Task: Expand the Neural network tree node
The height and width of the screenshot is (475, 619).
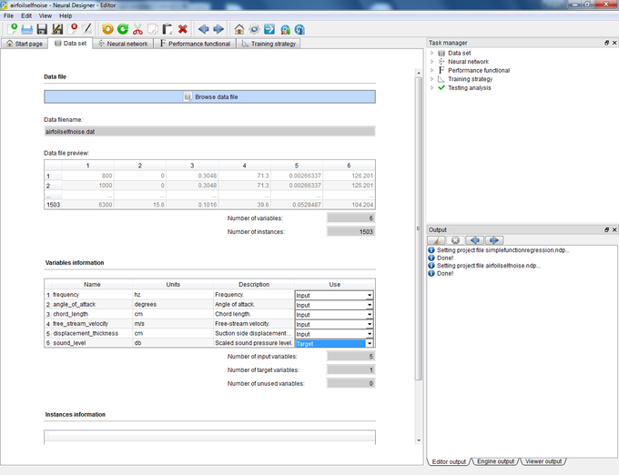Action: coord(431,62)
